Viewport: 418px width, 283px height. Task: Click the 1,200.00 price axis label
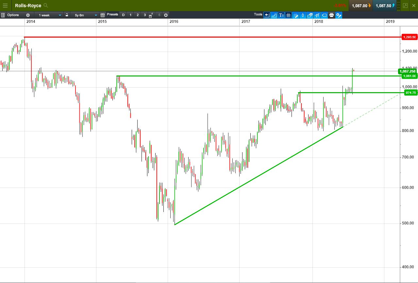(x=410, y=51)
